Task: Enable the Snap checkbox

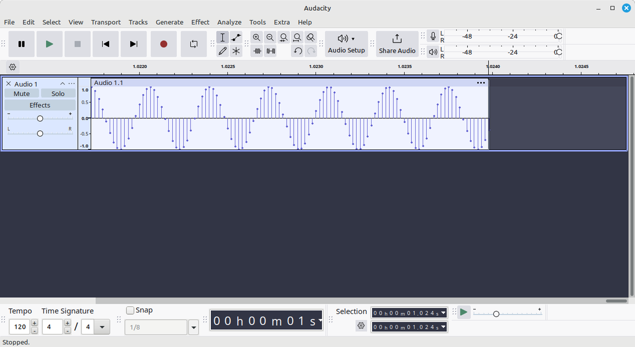Action: [131, 310]
